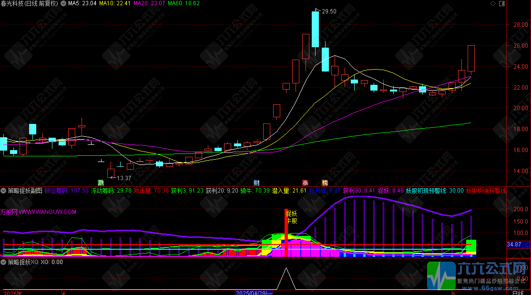Click the 18.00 price axis label
Viewport: 531px width, 295px height.
521,129
